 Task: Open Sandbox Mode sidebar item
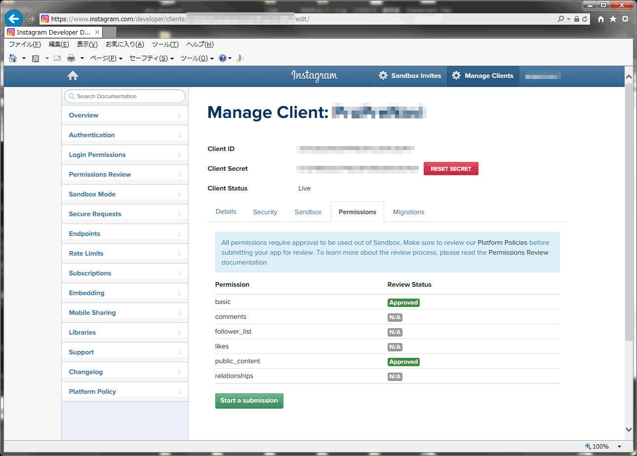[125, 194]
